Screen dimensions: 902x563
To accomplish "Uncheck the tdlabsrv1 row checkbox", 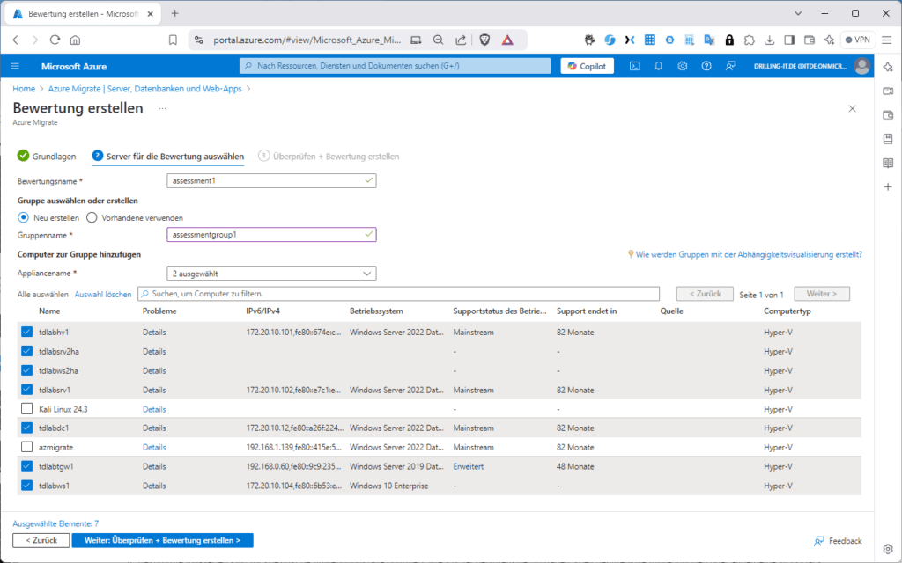I will pos(26,390).
